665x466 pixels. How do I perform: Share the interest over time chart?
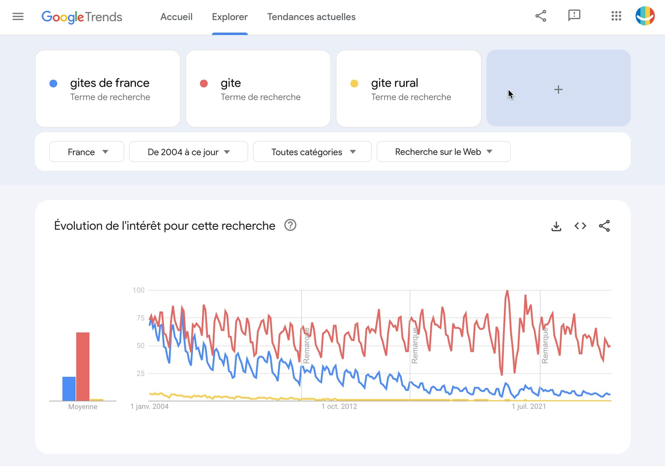(604, 226)
